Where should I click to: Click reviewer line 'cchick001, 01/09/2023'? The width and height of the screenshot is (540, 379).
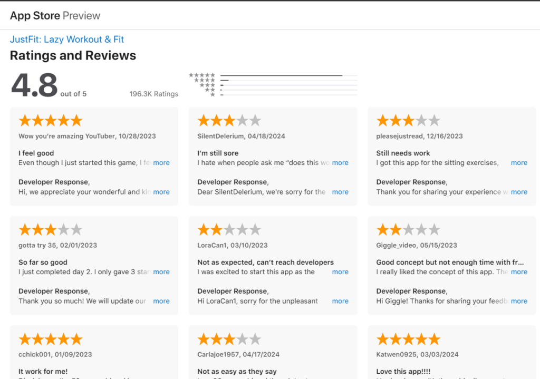[55, 354]
